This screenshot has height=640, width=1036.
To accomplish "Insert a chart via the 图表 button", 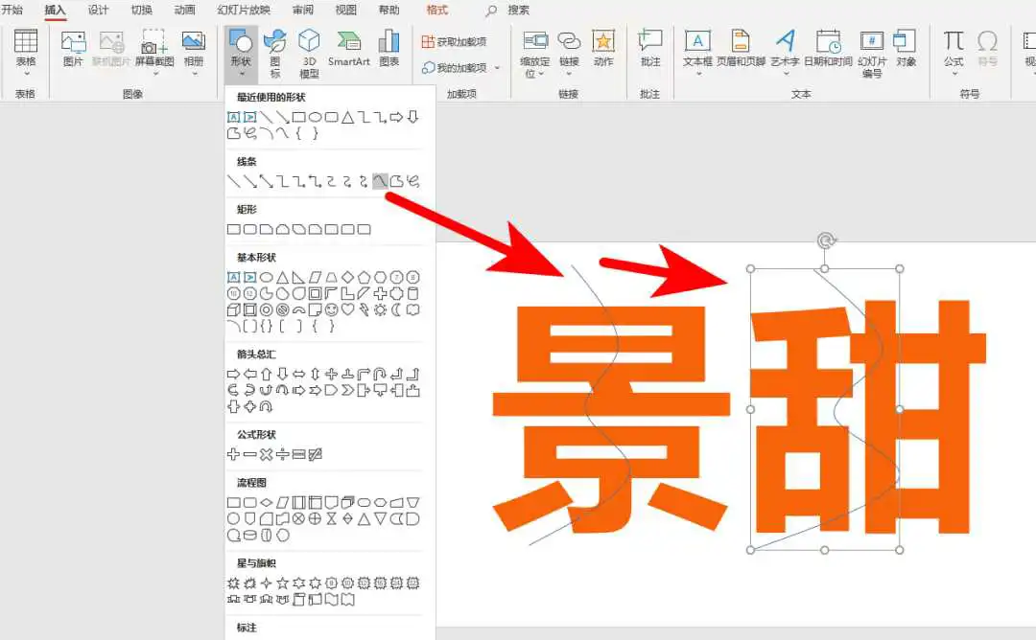I will click(x=389, y=48).
